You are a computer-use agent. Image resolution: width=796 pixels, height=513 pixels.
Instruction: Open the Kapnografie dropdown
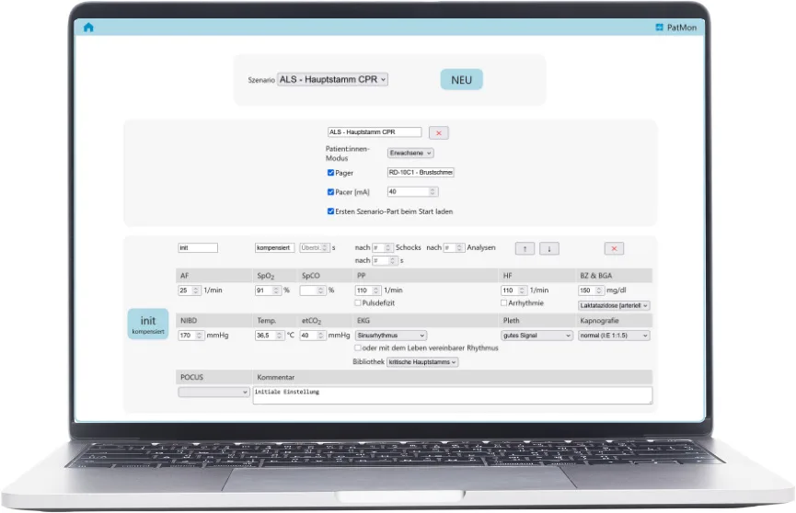click(614, 336)
